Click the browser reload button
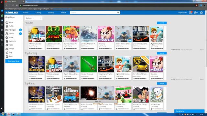 click(x=13, y=5)
